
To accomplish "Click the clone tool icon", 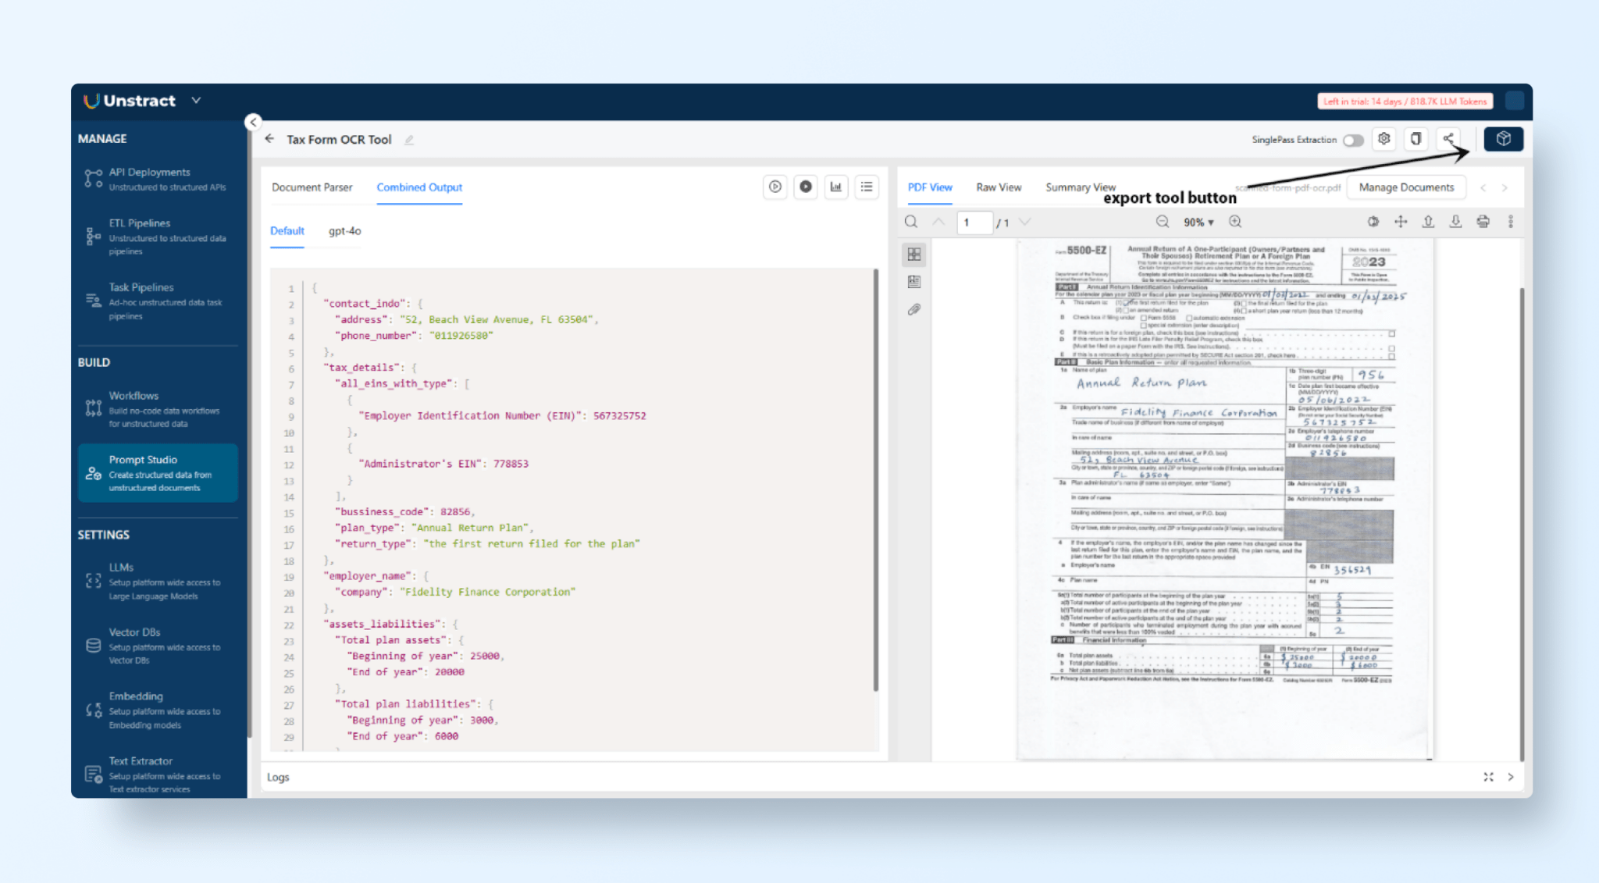I will 1416,139.
